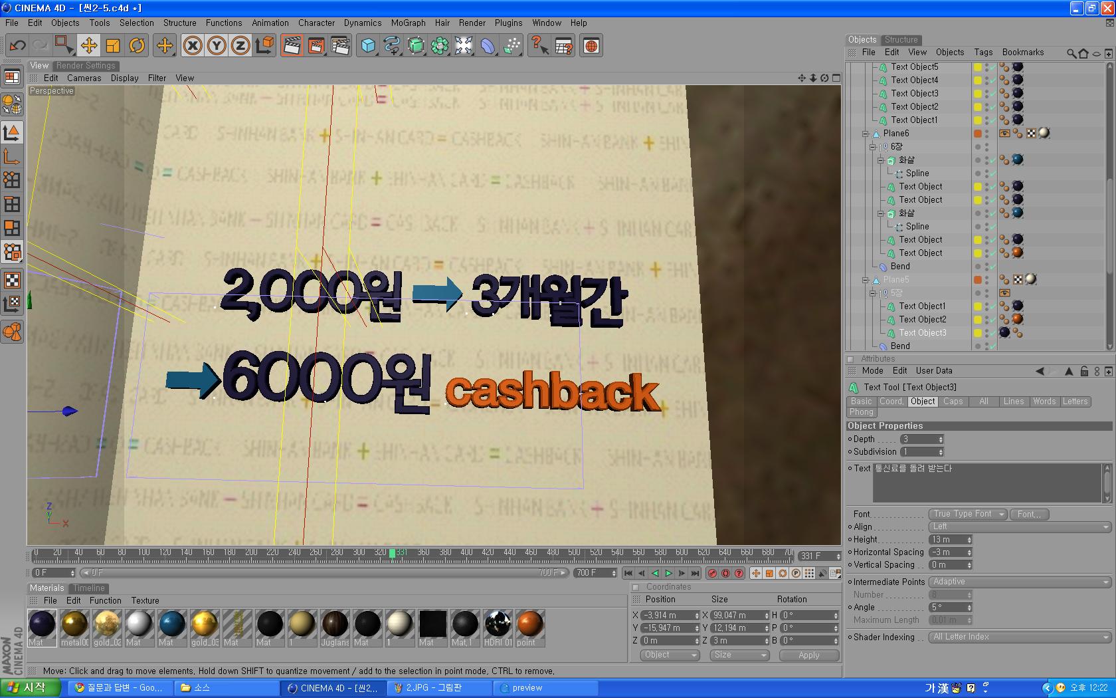The image size is (1116, 698).
Task: Add a HyperNURBS generator object
Action: 416,46
